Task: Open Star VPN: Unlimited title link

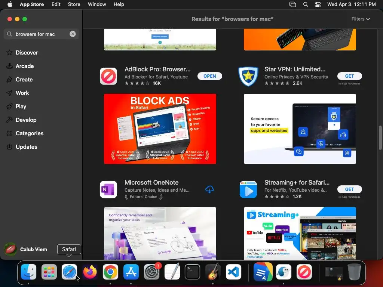Action: 295,69
